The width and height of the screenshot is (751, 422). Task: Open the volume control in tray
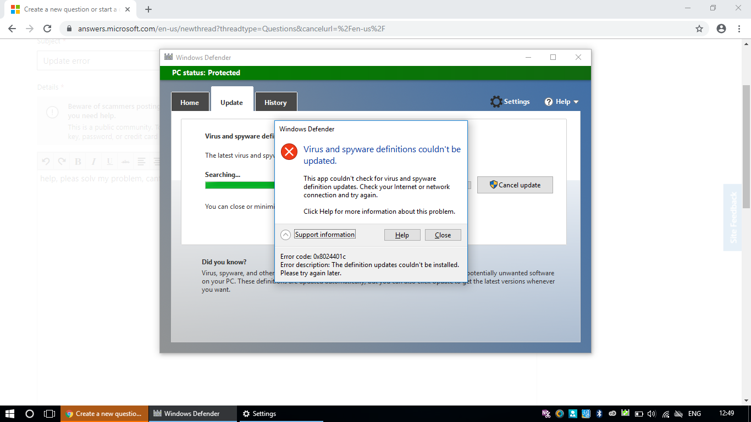(652, 414)
